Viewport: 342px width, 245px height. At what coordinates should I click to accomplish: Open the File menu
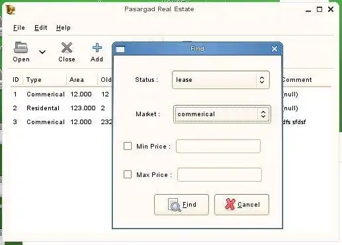tap(19, 28)
